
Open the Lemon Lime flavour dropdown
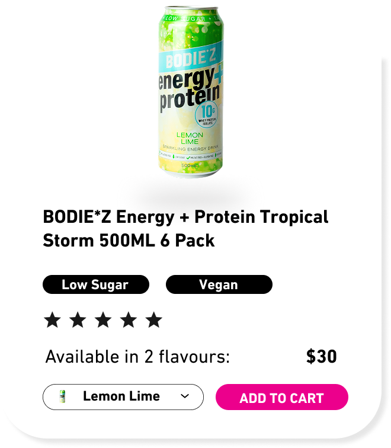(123, 397)
